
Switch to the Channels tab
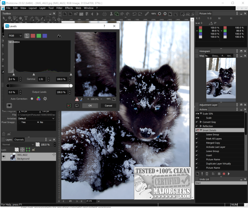(19, 139)
